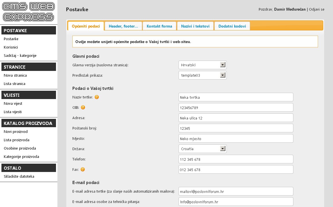333x207 pixels.
Task: Open Lista vijesti from the sidebar
Action: [12, 112]
